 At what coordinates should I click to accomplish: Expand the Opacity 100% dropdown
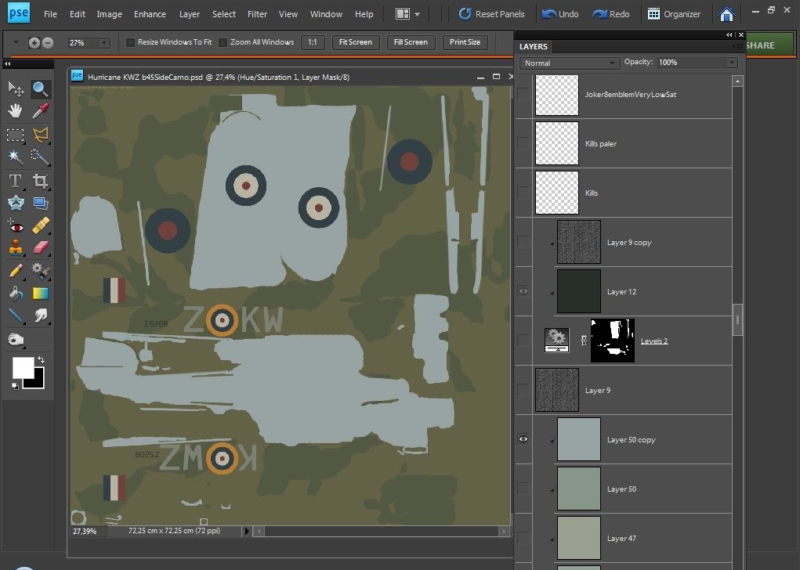pyautogui.click(x=731, y=63)
